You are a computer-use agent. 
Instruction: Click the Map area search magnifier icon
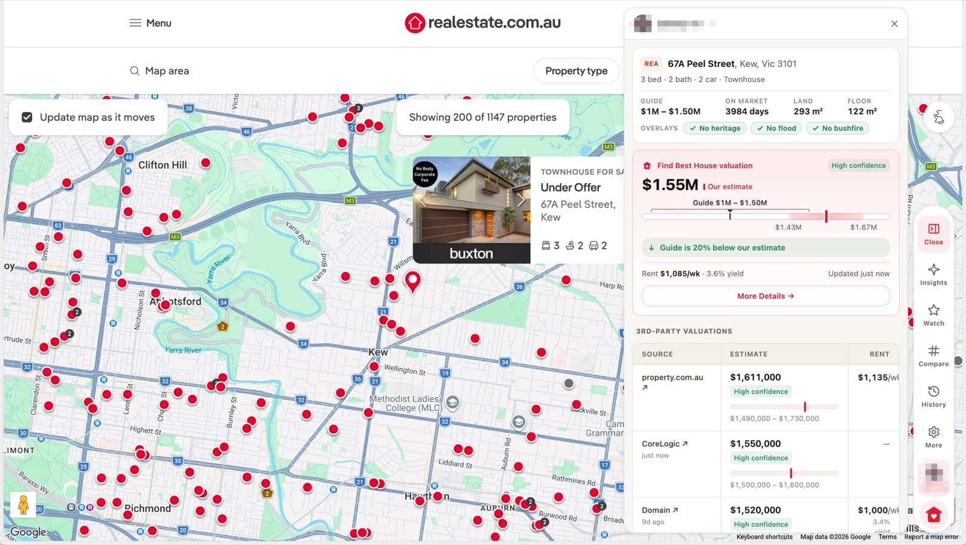135,71
